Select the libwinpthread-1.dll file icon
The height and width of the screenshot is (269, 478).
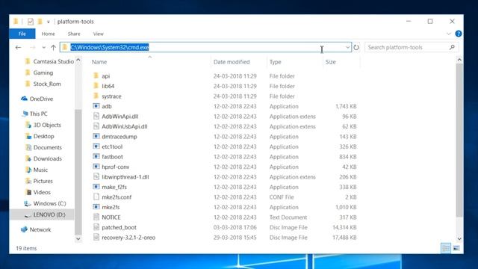(96, 176)
